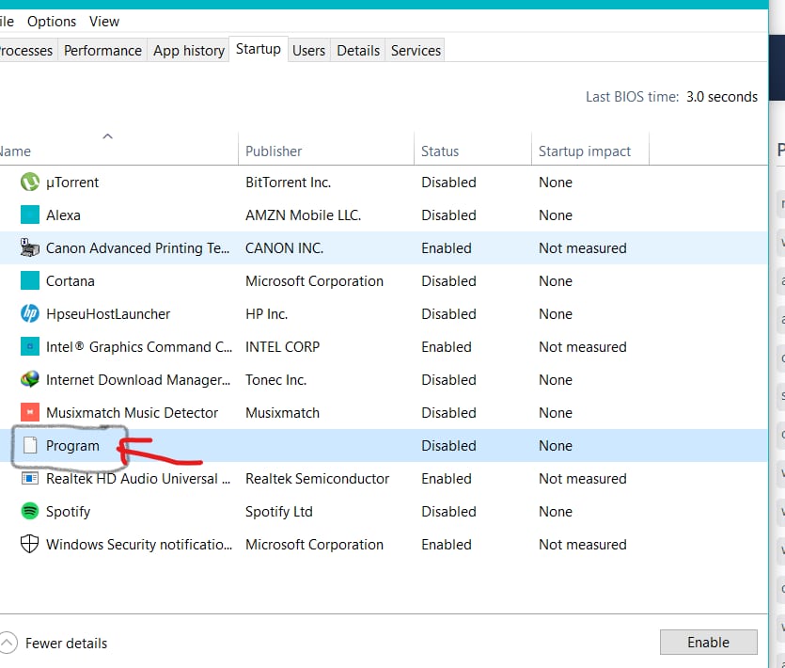Sort by Status column header
This screenshot has height=668, width=785.
coord(473,151)
